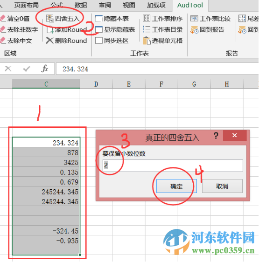
Task: Click the 显示隐藏表 sheet icon
Action: tap(99, 29)
